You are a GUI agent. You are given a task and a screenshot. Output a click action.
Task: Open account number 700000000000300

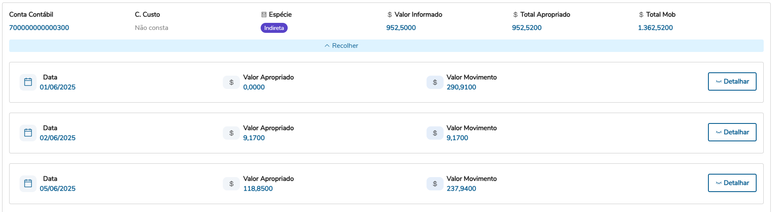39,28
